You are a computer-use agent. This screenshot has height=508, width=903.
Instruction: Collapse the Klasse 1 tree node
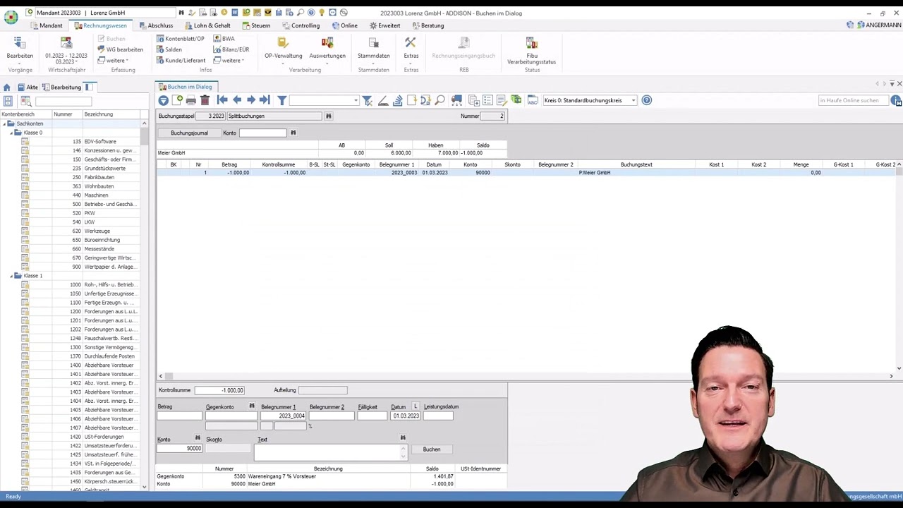13,276
